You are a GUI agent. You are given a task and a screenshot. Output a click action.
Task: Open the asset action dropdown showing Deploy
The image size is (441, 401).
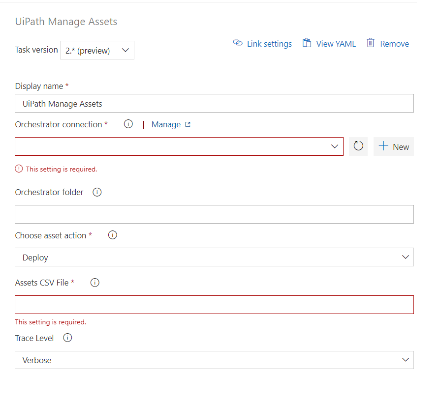tap(214, 257)
